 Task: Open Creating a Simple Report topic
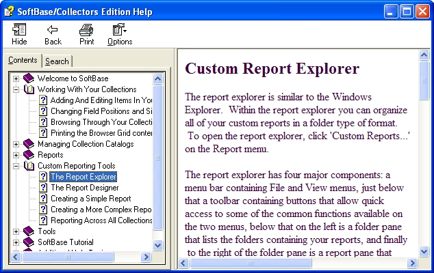point(91,199)
